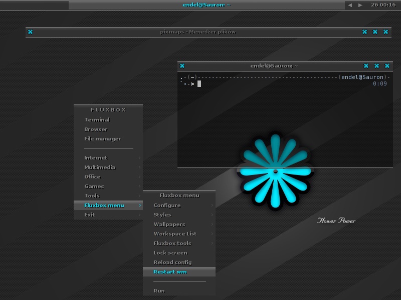Select Restart wm
The height and width of the screenshot is (300, 401).
(179, 272)
